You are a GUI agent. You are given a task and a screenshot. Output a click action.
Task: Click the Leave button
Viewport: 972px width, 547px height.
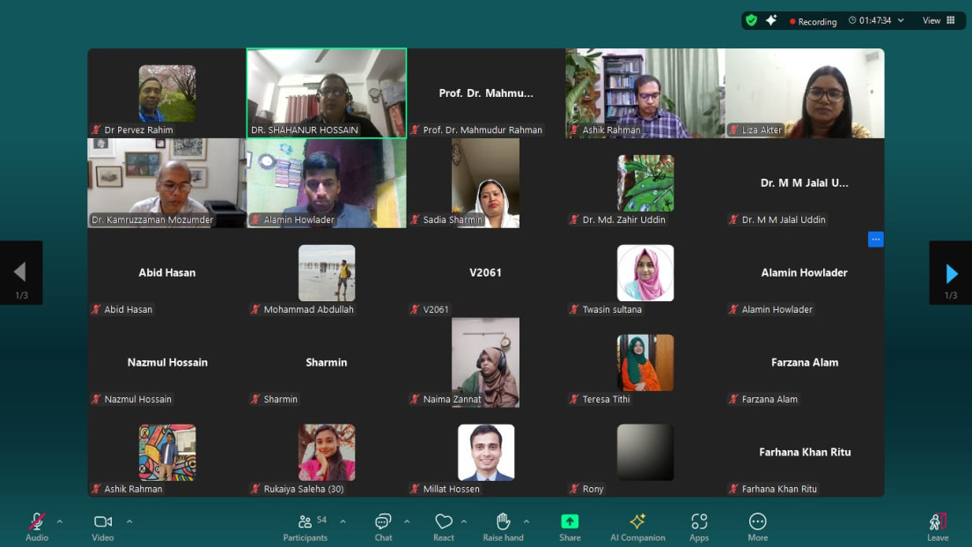point(937,526)
